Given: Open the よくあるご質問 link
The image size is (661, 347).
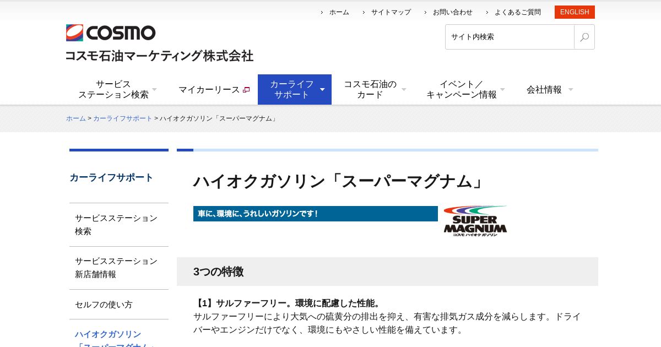Looking at the screenshot, I should click(517, 12).
